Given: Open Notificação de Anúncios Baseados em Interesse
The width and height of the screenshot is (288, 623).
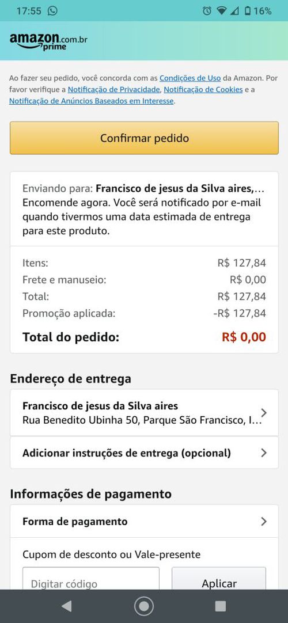Looking at the screenshot, I should point(92,101).
